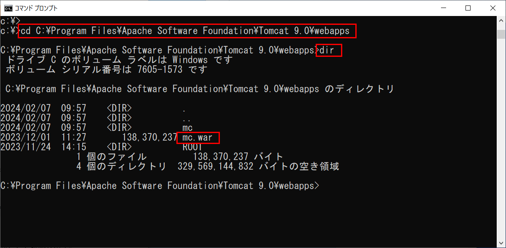This screenshot has width=506, height=248.
Task: Select the vertical scrollbar thumb
Action: tap(501, 34)
